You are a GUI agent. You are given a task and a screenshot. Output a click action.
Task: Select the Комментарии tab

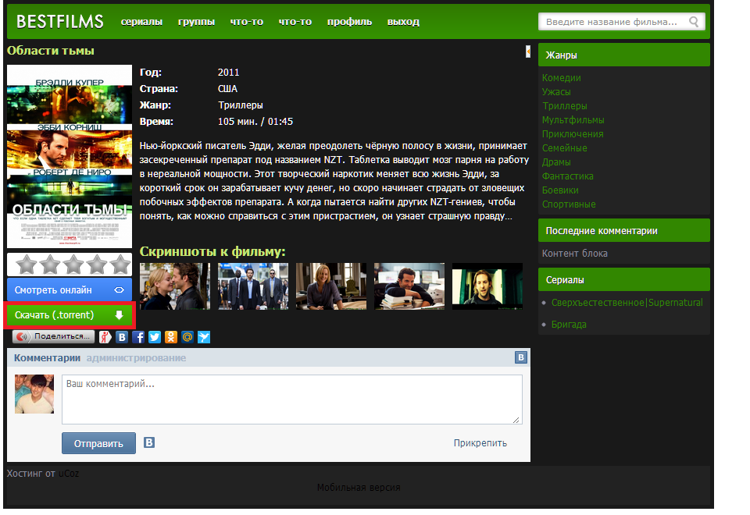[x=47, y=358]
